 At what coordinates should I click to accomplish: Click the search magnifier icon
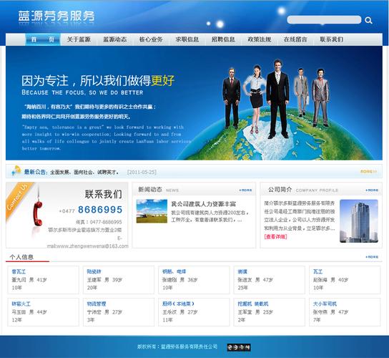tap(368, 20)
